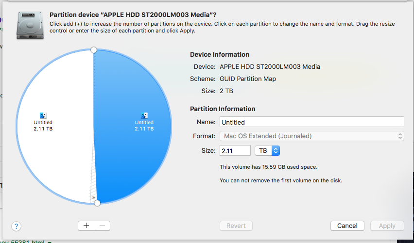The image size is (414, 243).
Task: Click the "Partition Information" heading
Action: click(x=223, y=109)
